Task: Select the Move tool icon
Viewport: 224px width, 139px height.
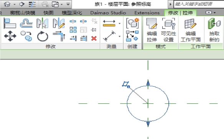Action: 10,36
